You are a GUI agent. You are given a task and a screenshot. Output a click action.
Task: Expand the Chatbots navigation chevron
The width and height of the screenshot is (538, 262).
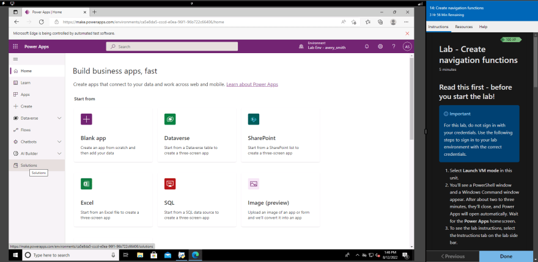point(59,142)
